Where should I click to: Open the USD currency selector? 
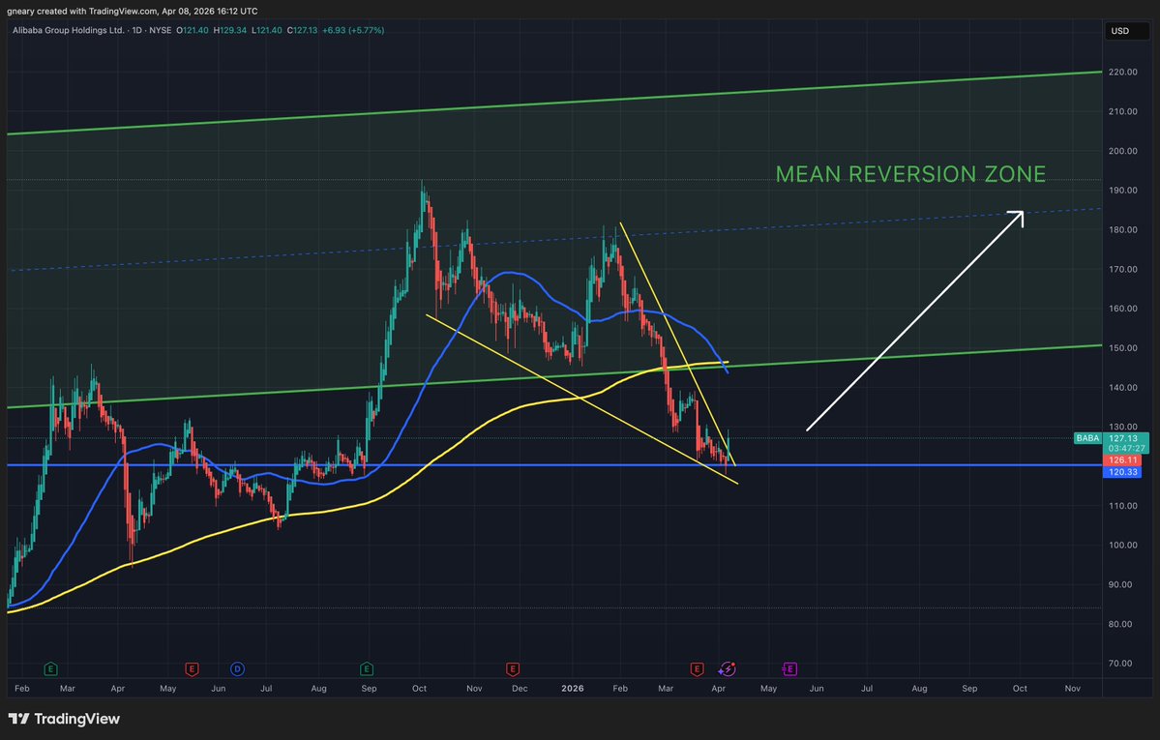(x=1122, y=30)
